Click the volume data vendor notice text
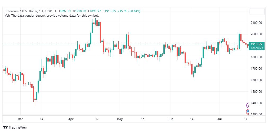 52,16
